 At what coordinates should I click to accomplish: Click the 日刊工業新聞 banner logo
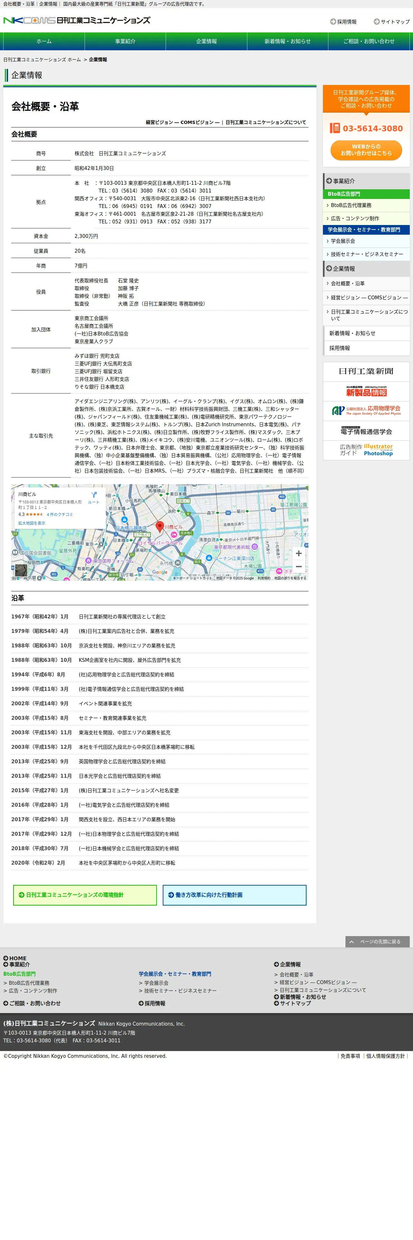pyautogui.click(x=366, y=371)
